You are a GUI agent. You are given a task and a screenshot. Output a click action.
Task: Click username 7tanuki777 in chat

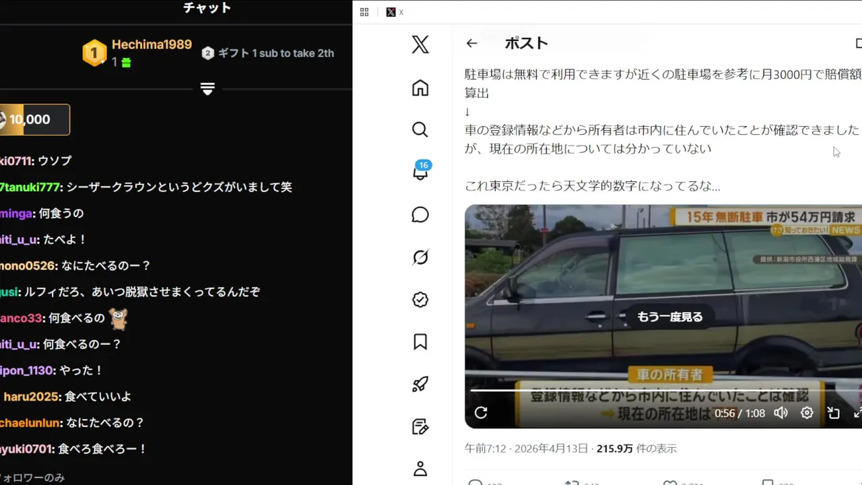coord(31,187)
